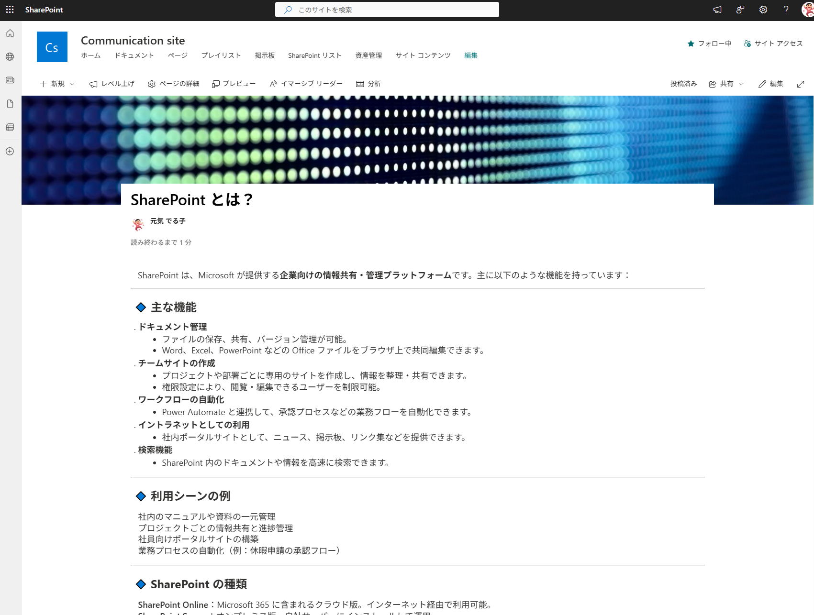Screen dimensions: 814x615
Task: Click the 新規 plus button
Action: pyautogui.click(x=52, y=84)
